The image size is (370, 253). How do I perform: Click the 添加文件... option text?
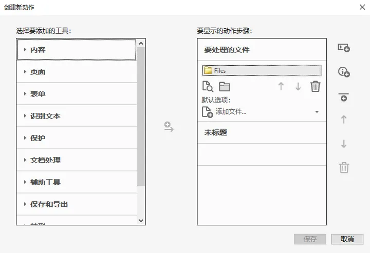pos(231,112)
